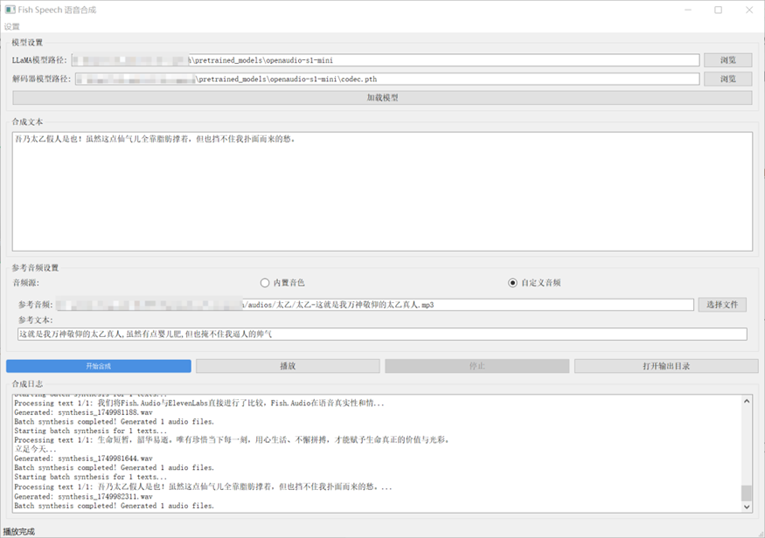
Task: Close the Fish Speech window
Action: pos(749,10)
